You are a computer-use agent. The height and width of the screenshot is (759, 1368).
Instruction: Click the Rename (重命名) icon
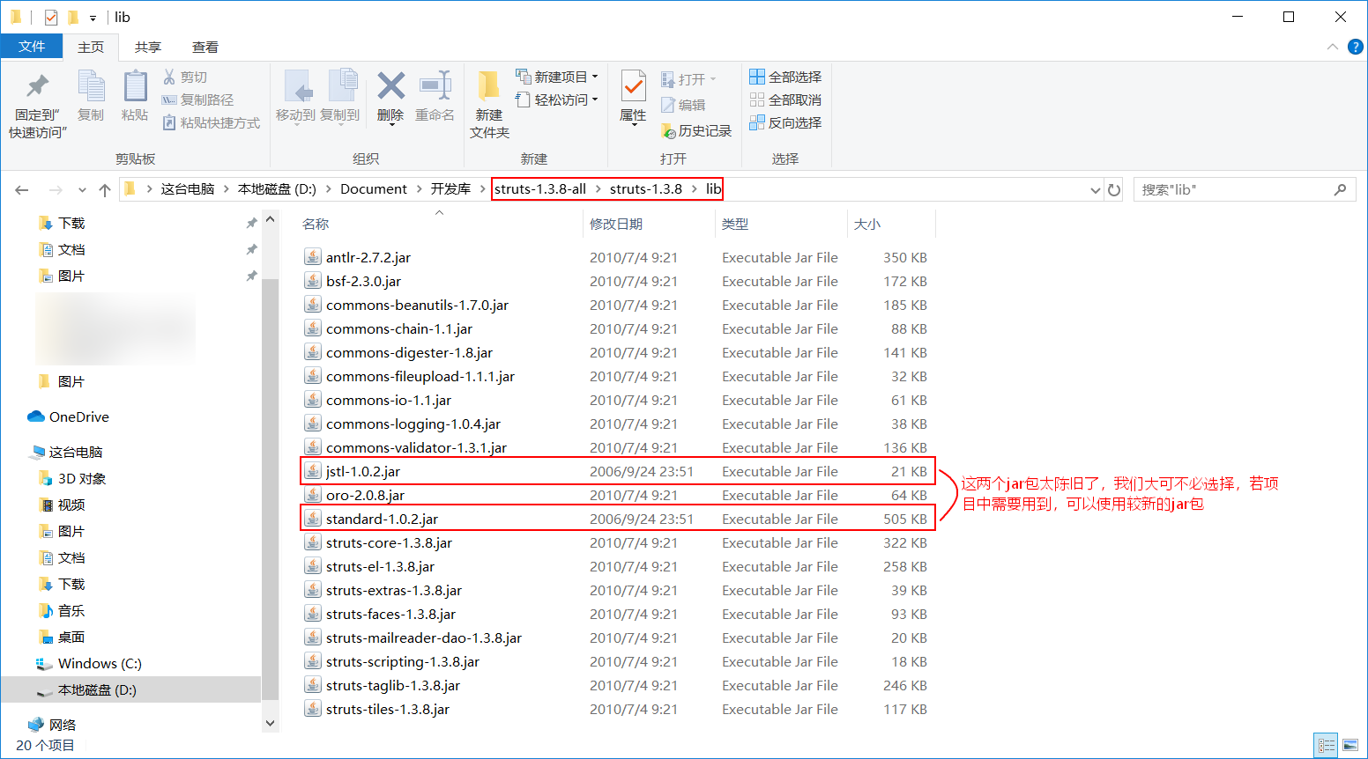(x=435, y=86)
